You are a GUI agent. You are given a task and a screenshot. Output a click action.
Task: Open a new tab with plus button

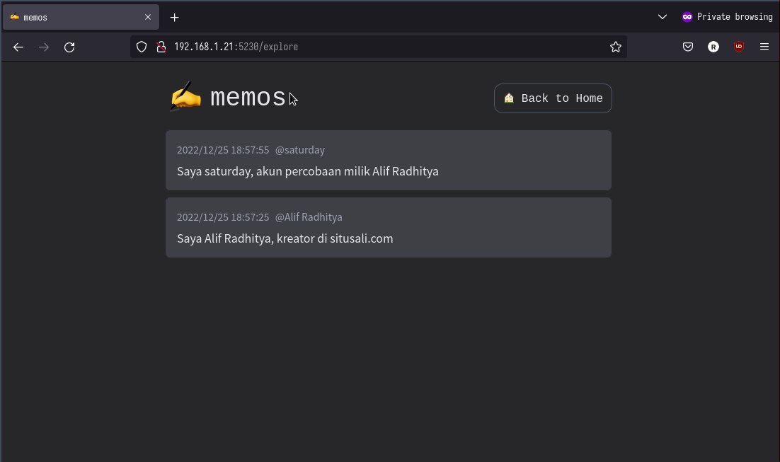[175, 18]
